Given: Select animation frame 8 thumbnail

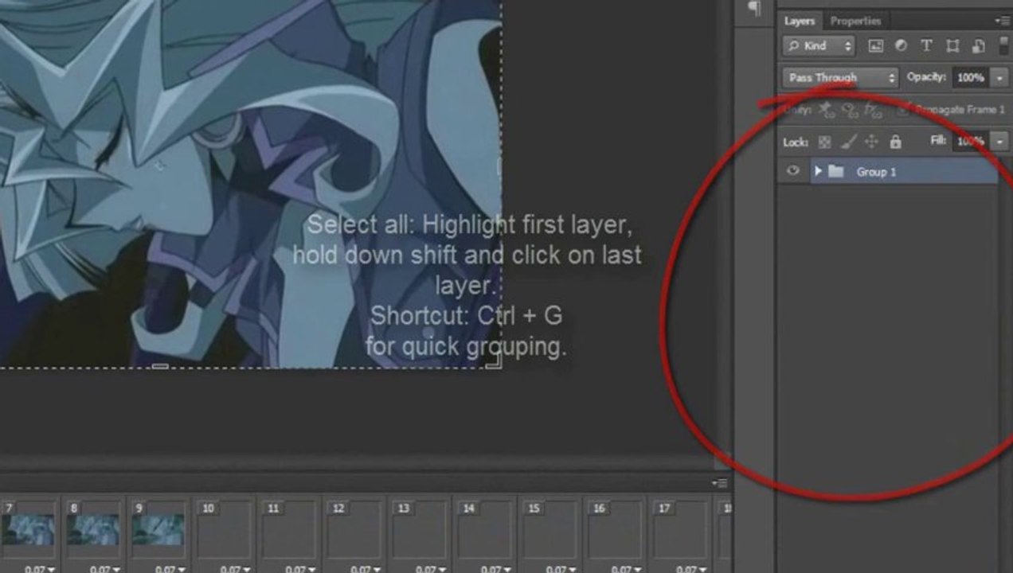Looking at the screenshot, I should (93, 529).
